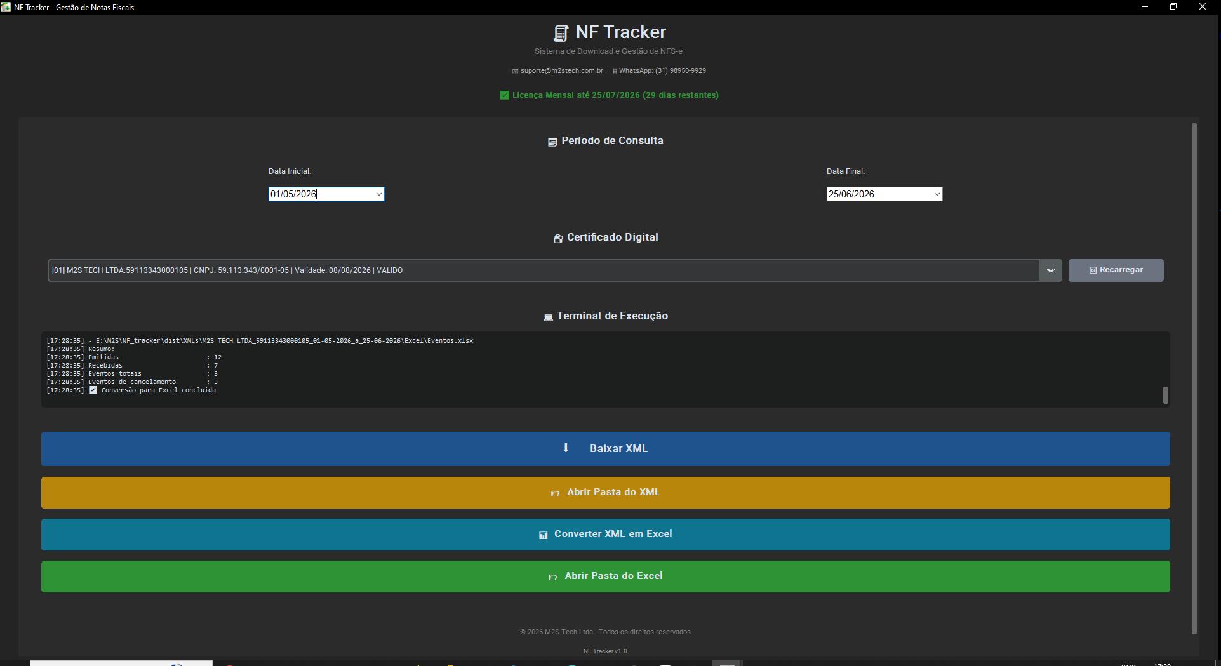This screenshot has height=666, width=1221.
Task: Click the main window vertical scrollbar
Action: point(1194,378)
